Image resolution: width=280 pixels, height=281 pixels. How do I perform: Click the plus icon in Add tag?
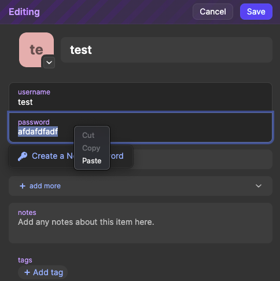pos(27,272)
